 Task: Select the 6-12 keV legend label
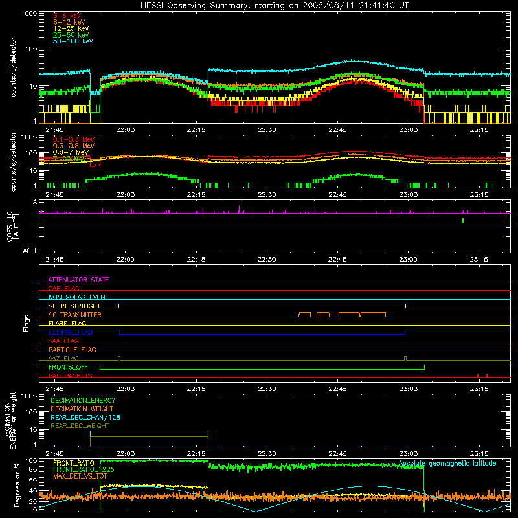pos(69,22)
